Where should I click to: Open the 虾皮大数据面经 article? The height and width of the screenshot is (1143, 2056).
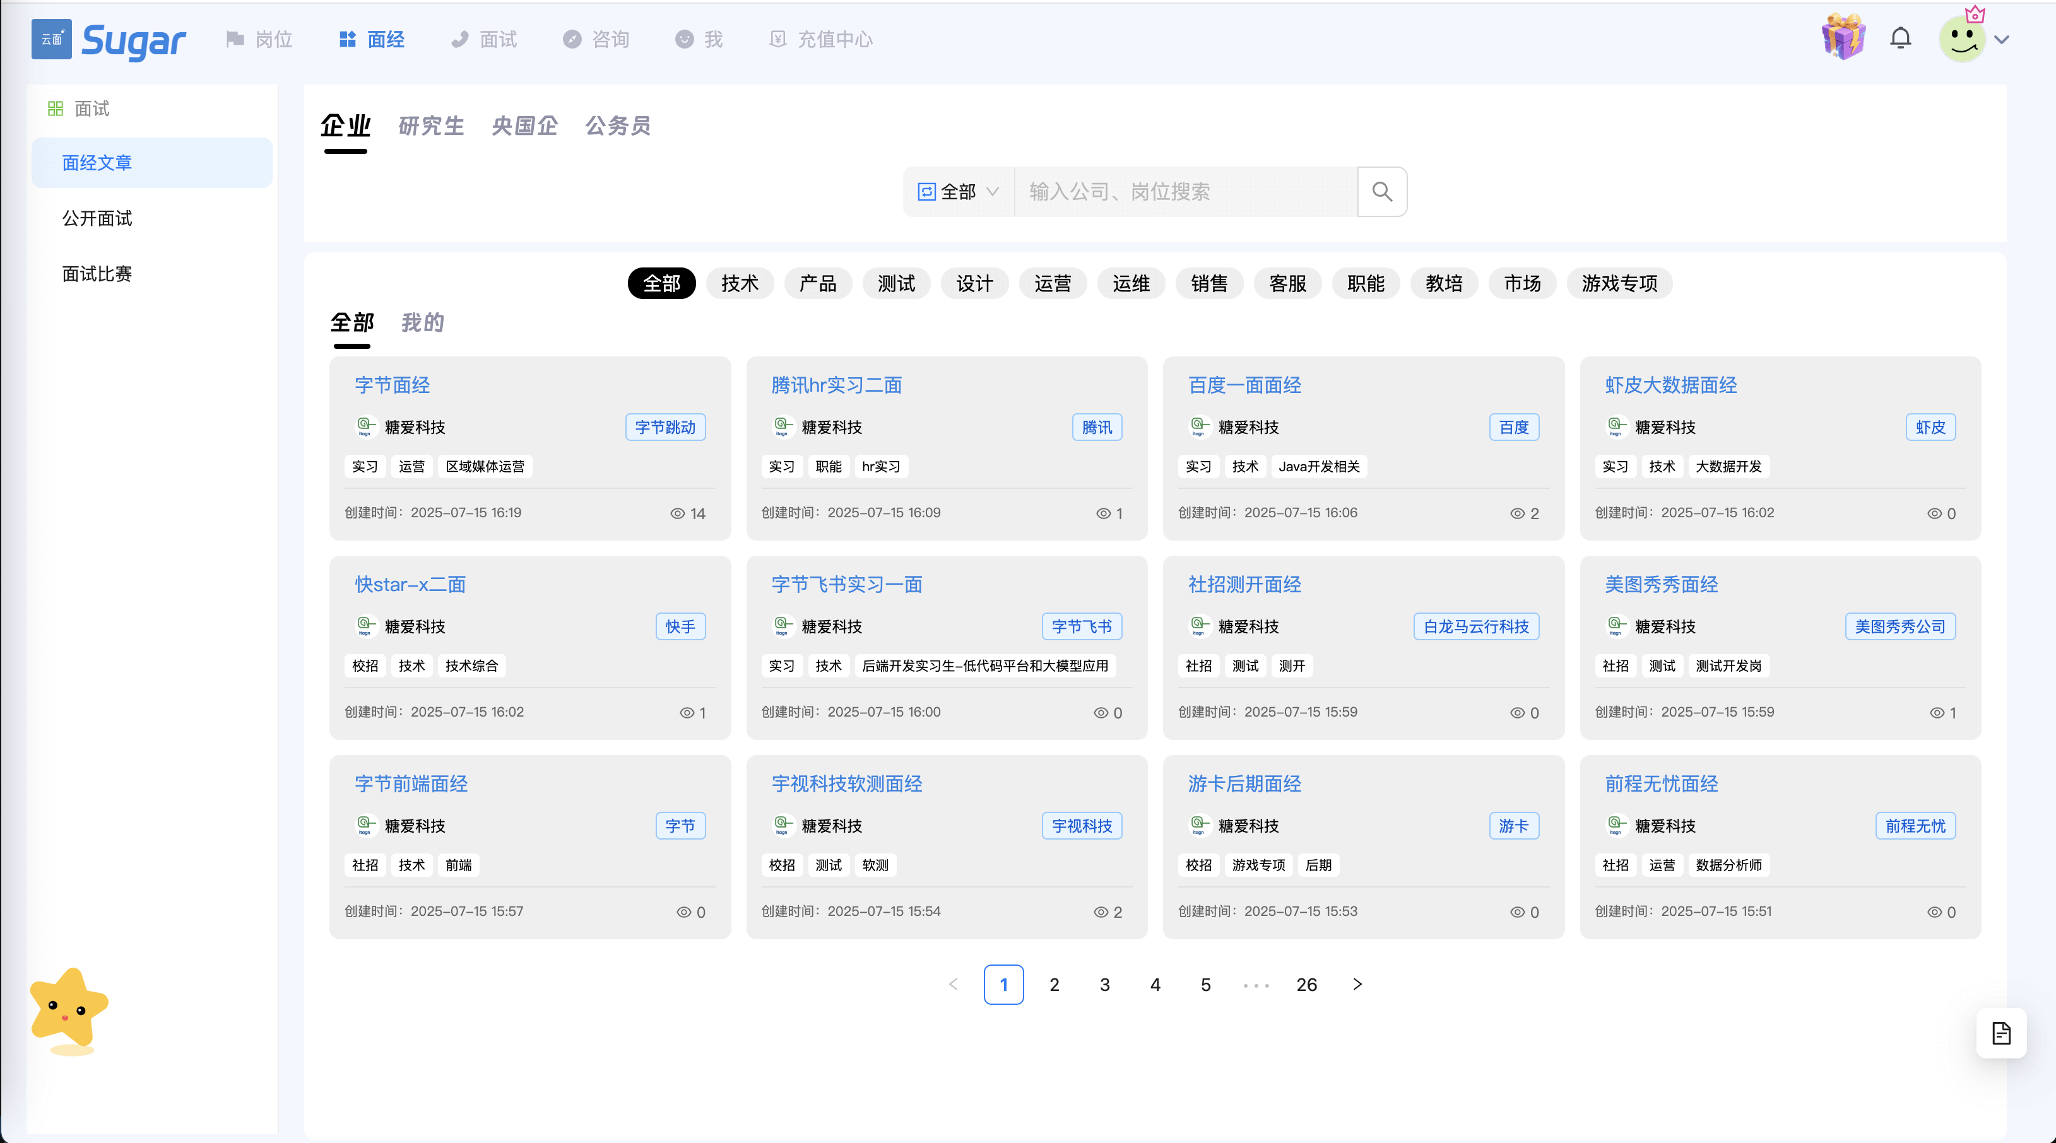(x=1670, y=385)
